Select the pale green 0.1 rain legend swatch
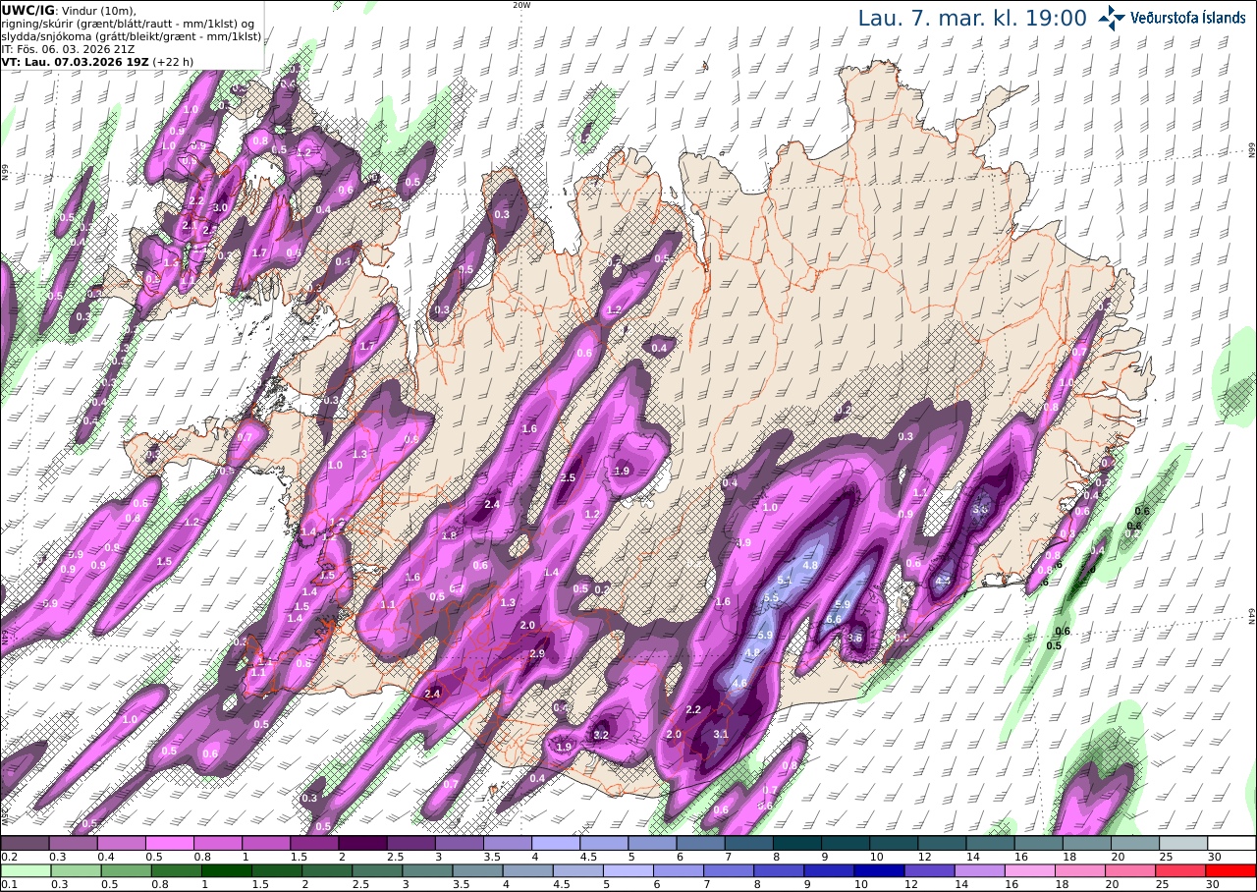This screenshot has height=892, width=1257. coord(26,870)
